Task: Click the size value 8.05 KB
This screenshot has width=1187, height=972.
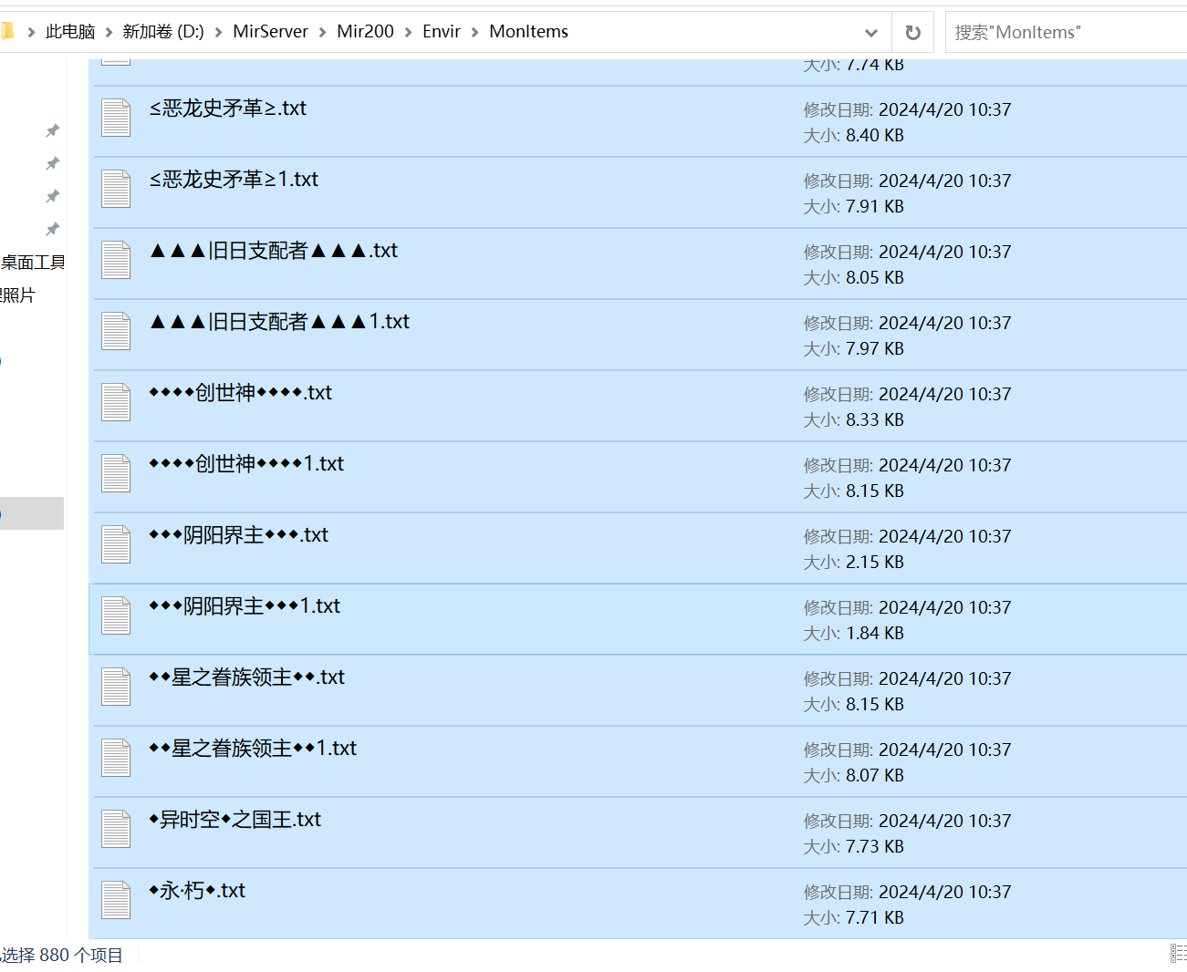Action: tap(874, 278)
